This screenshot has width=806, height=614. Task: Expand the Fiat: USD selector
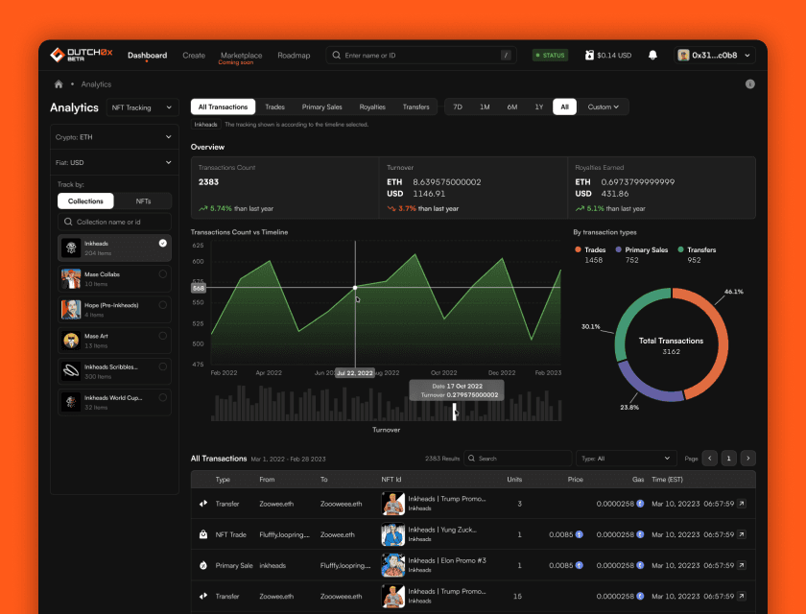pyautogui.click(x=114, y=162)
